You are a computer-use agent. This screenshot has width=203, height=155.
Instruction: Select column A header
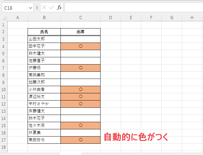pyautogui.click(x=18, y=18)
